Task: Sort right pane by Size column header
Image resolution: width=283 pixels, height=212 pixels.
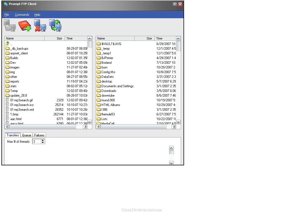Action: click(x=144, y=38)
